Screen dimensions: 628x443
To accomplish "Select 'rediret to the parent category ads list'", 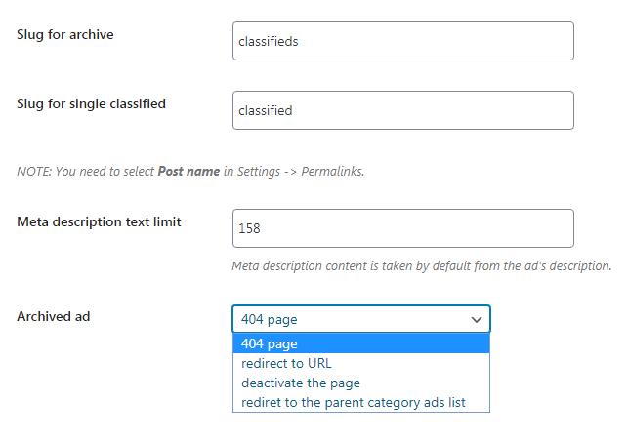I will pos(360,403).
